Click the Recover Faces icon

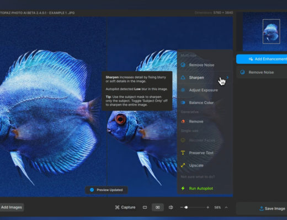183,140
